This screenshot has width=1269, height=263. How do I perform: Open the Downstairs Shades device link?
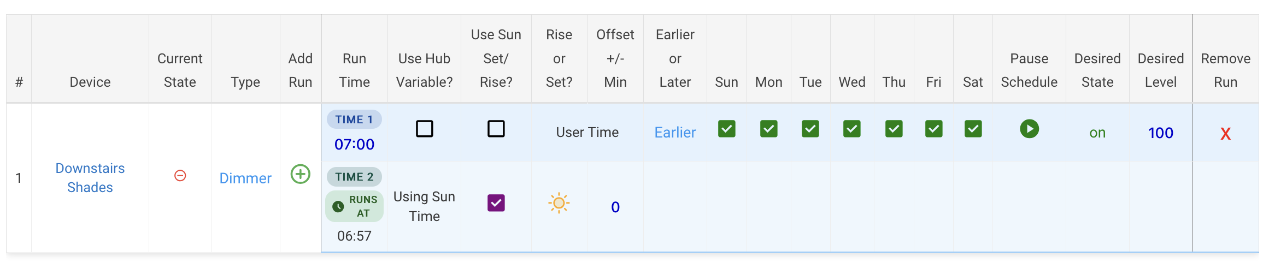point(90,178)
